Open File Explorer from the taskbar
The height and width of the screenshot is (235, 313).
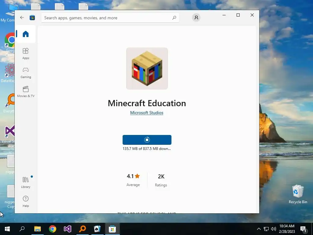pos(37,229)
